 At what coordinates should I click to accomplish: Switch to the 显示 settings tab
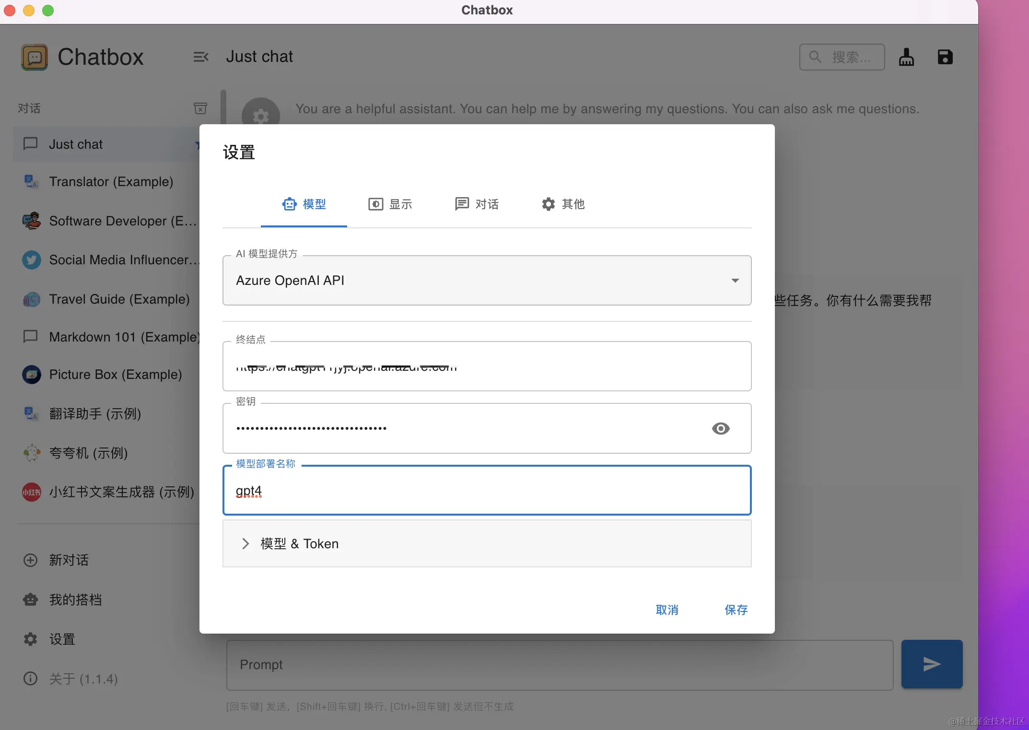pyautogui.click(x=390, y=204)
